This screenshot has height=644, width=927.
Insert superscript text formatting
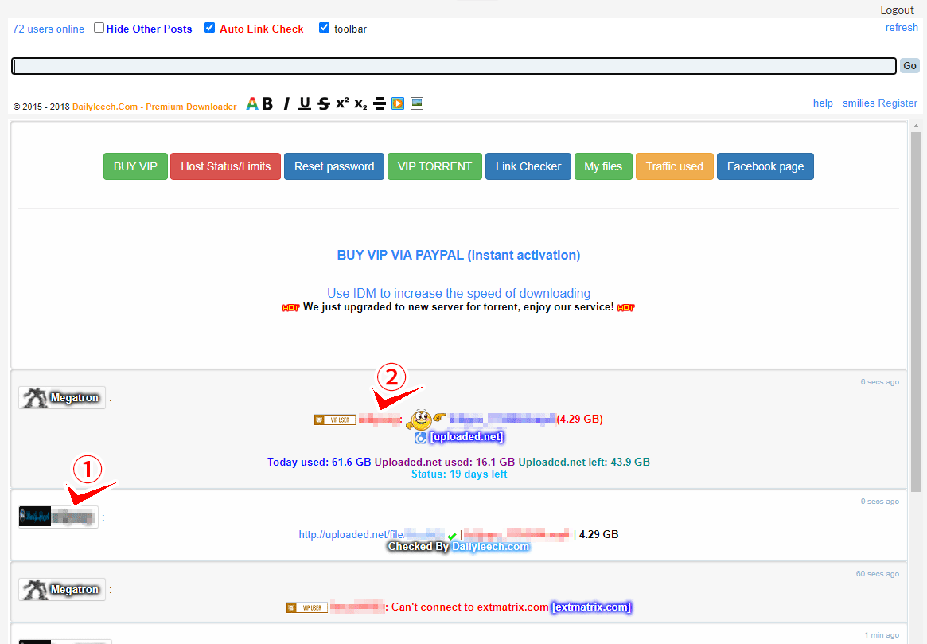pyautogui.click(x=342, y=103)
